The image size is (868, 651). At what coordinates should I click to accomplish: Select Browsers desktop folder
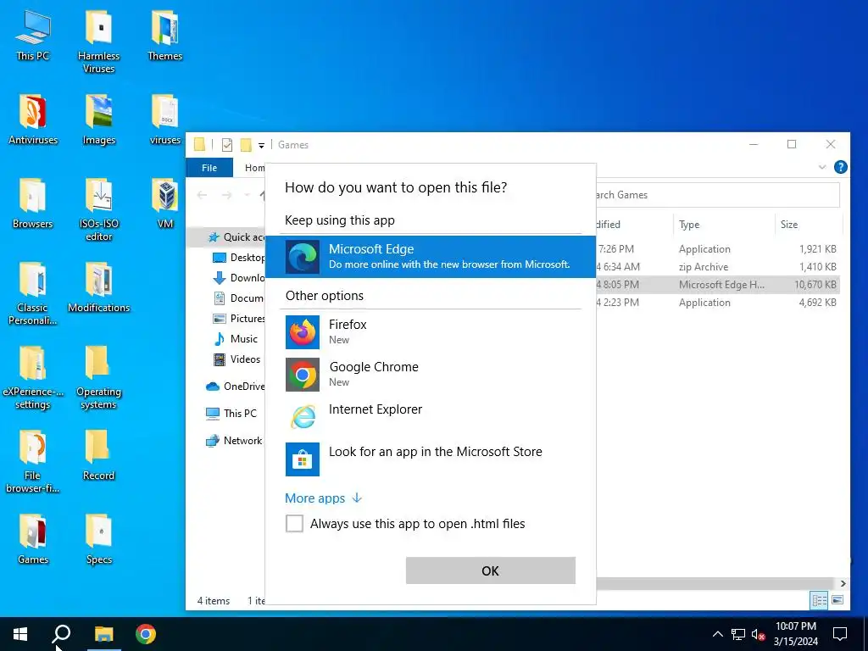33,204
